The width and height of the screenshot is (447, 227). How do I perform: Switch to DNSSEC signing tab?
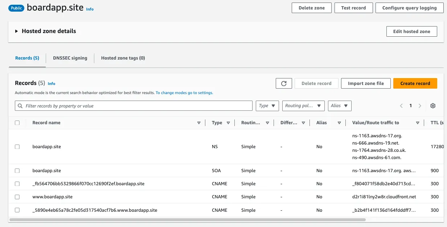tap(70, 58)
